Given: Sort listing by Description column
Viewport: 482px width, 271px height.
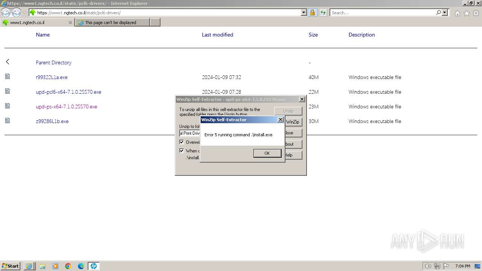Looking at the screenshot, I should click(361, 35).
